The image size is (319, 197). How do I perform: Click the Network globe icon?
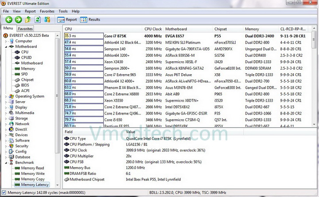pyautogui.click(x=12, y=124)
